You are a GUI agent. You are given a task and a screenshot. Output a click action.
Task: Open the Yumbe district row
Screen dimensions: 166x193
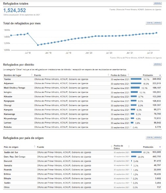[x=82, y=79]
